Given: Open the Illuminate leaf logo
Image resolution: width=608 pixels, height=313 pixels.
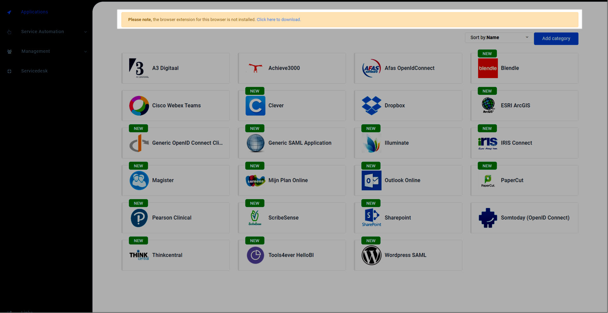Looking at the screenshot, I should pyautogui.click(x=371, y=143).
